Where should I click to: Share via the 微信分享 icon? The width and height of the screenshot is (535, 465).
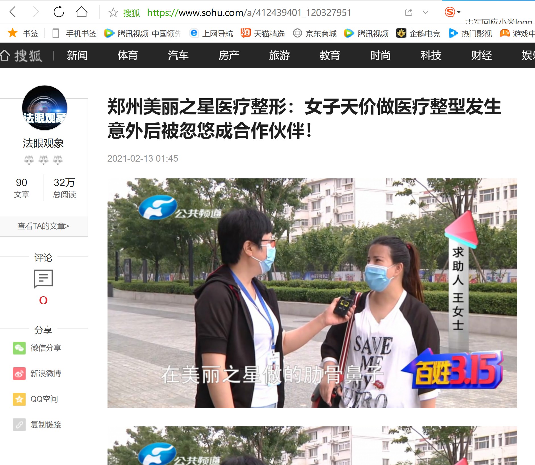click(x=19, y=348)
